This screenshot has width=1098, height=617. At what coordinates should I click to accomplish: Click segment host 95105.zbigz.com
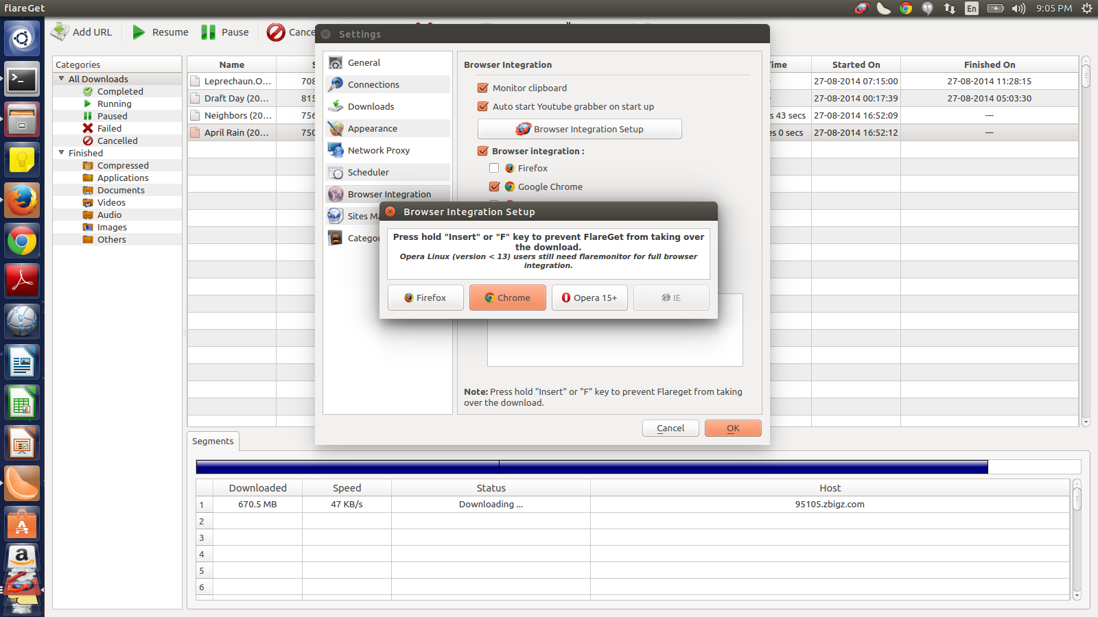(x=830, y=504)
